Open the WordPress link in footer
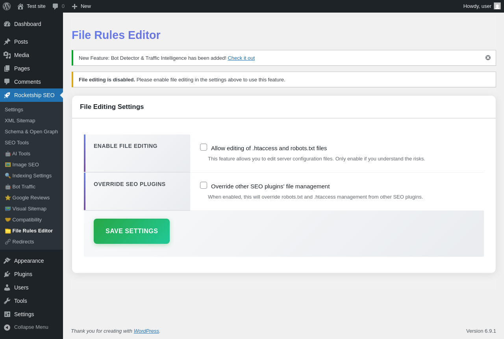Image resolution: width=504 pixels, height=339 pixels. pyautogui.click(x=146, y=331)
